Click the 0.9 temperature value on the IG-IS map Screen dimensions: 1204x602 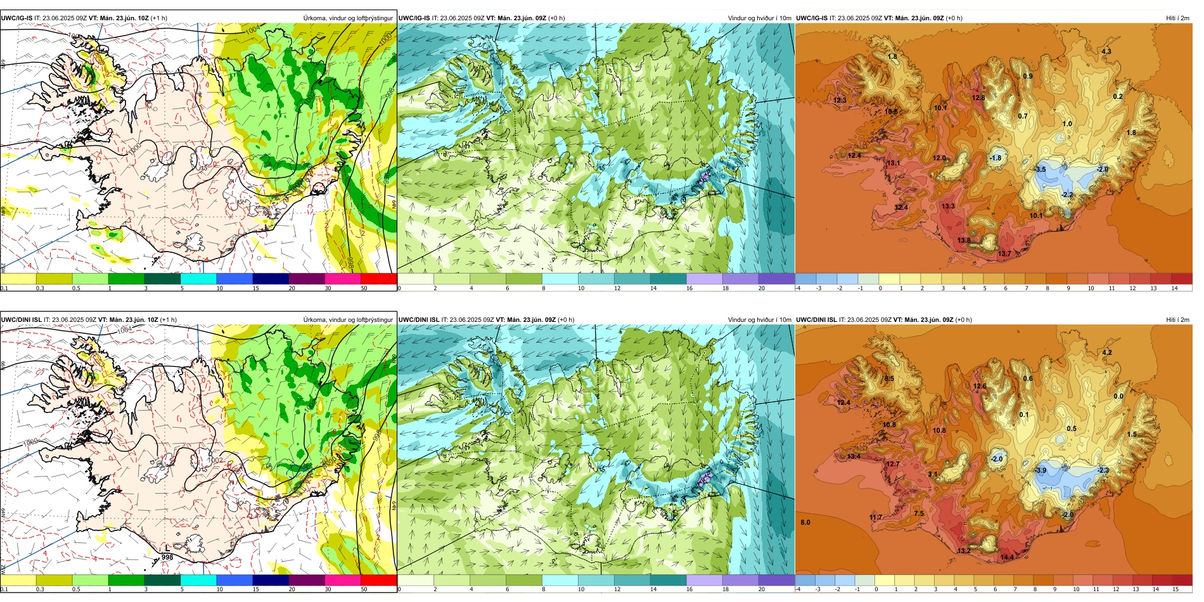point(1028,76)
